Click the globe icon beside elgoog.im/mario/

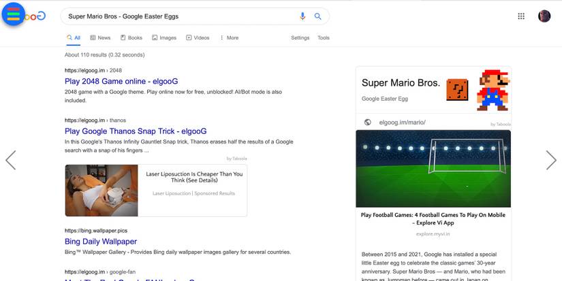tap(367, 122)
